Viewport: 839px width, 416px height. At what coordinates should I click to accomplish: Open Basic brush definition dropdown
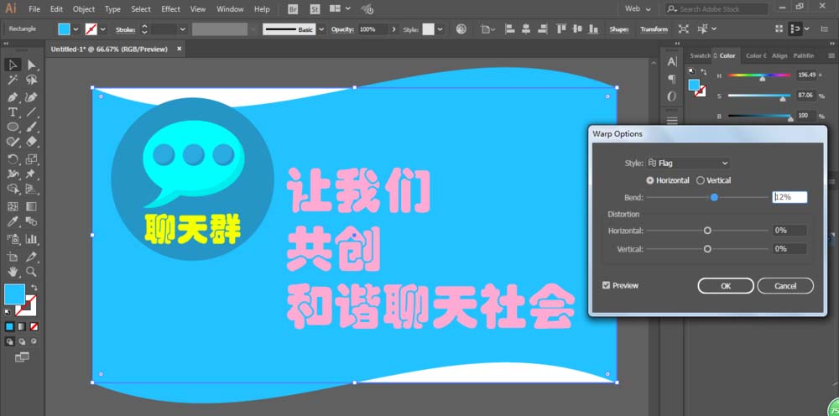tap(321, 29)
